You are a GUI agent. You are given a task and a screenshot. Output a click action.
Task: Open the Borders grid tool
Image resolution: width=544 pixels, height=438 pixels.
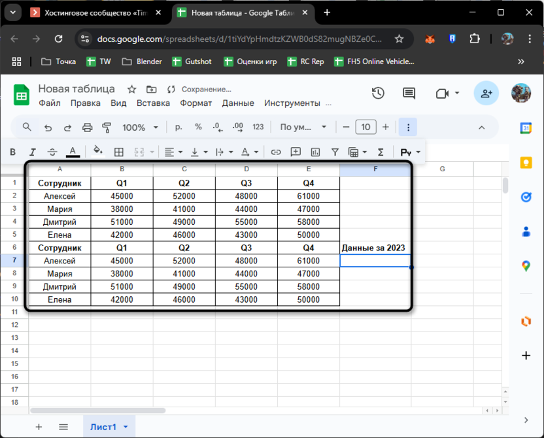pyautogui.click(x=119, y=152)
